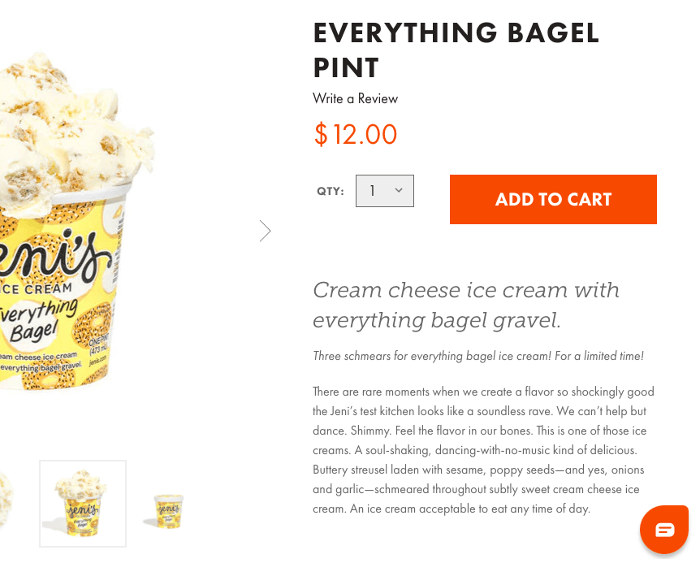Click the $12.00 price
Viewport: 700px width, 563px height.
point(356,134)
